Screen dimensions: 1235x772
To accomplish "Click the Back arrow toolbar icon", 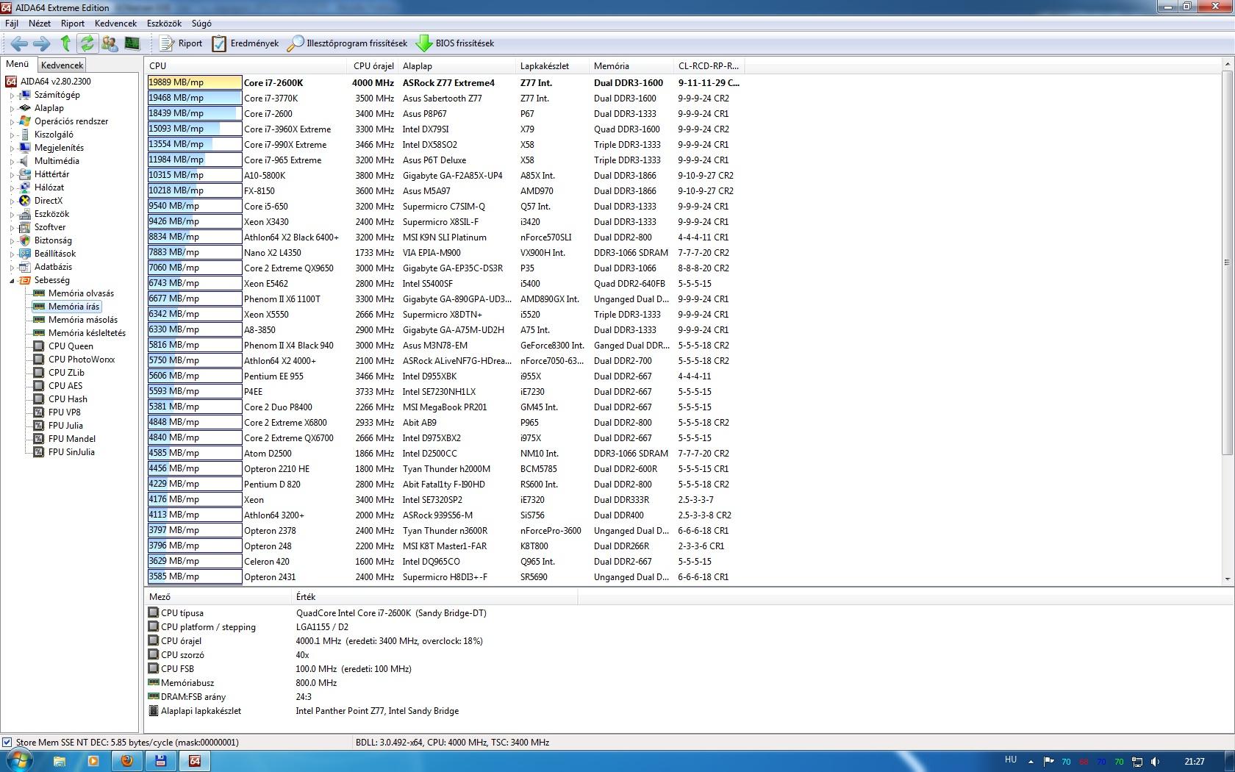I will 19,43.
